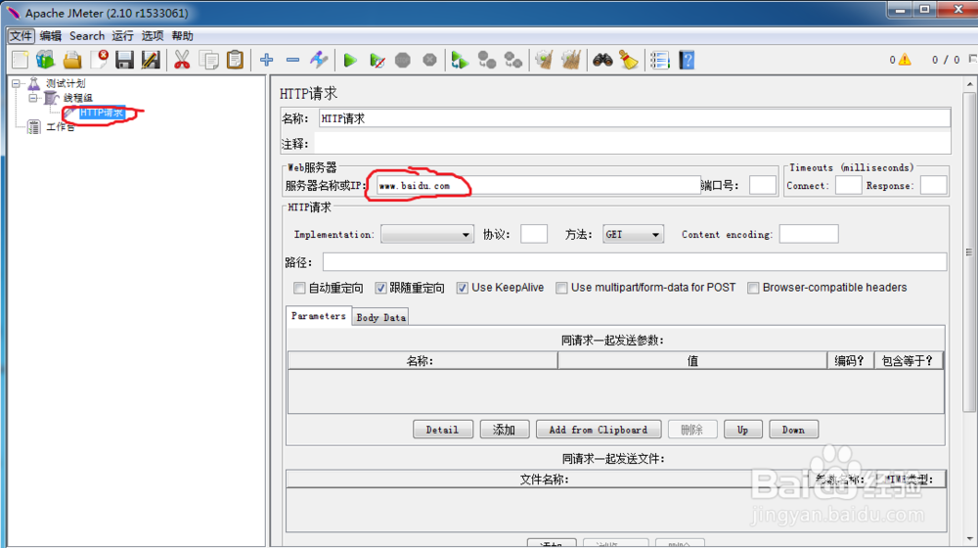Viewport: 978px width, 548px height.
Task: Click Reset search brush icon
Action: click(x=629, y=60)
